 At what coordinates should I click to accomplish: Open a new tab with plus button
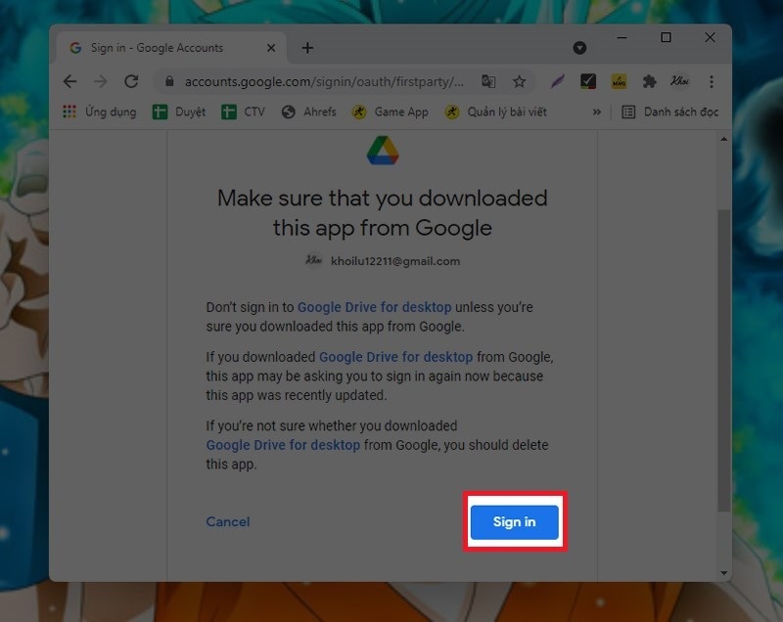point(307,48)
